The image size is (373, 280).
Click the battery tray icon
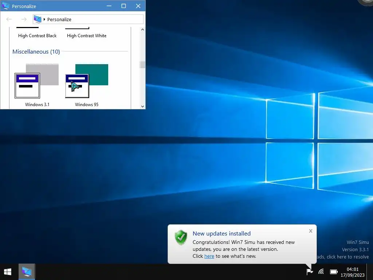pos(334,272)
